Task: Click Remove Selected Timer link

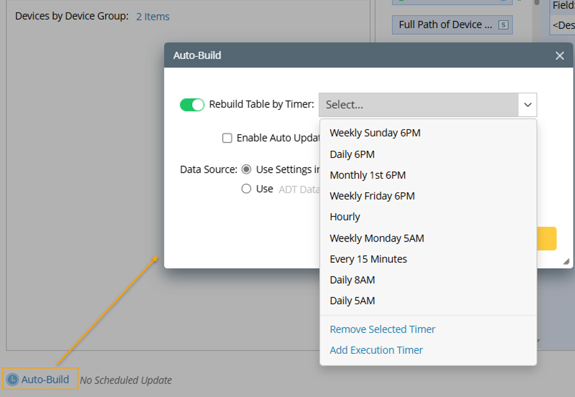Action: 382,329
